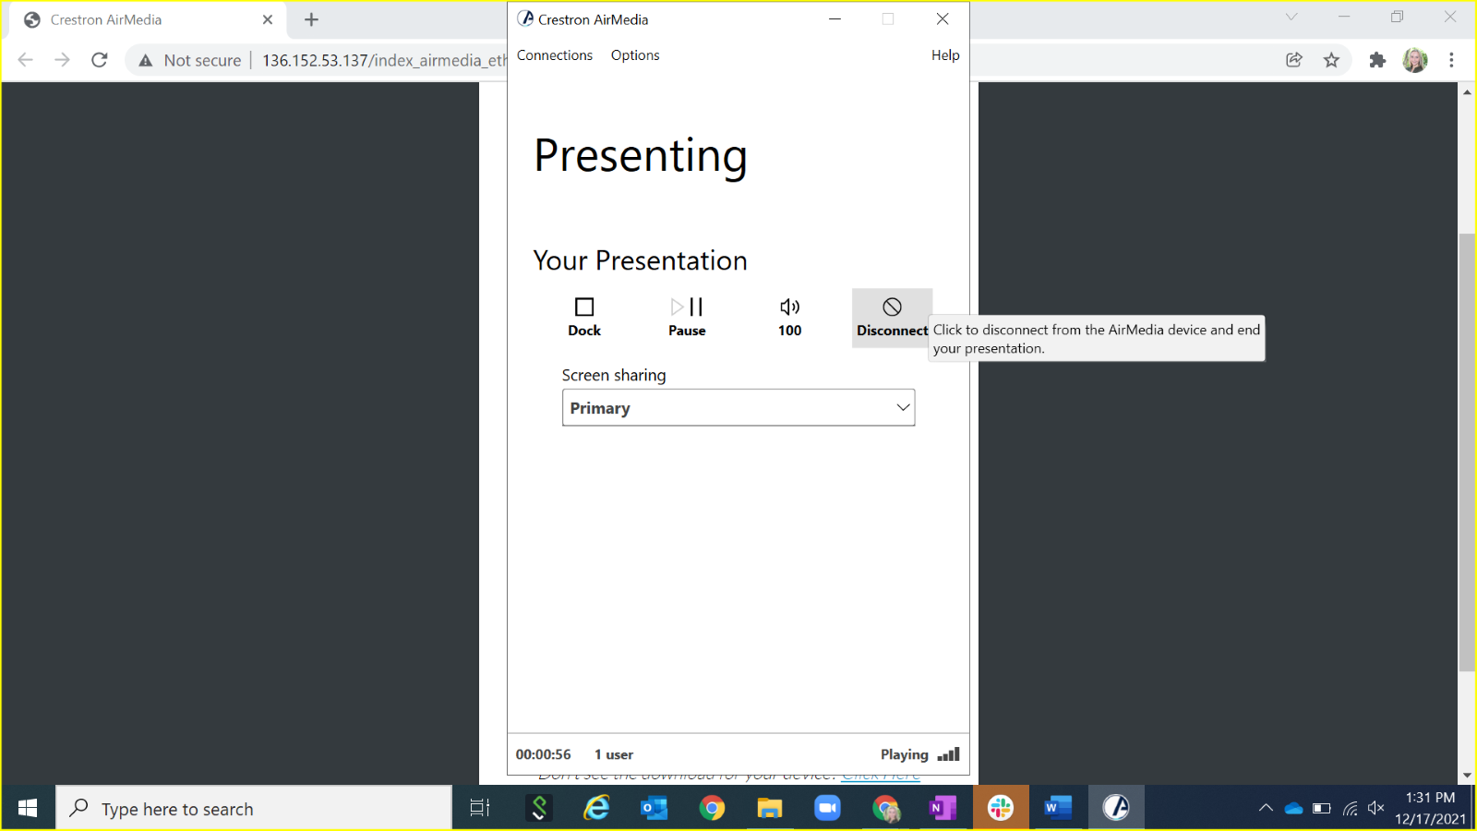Open the green S app on taskbar

point(539,809)
